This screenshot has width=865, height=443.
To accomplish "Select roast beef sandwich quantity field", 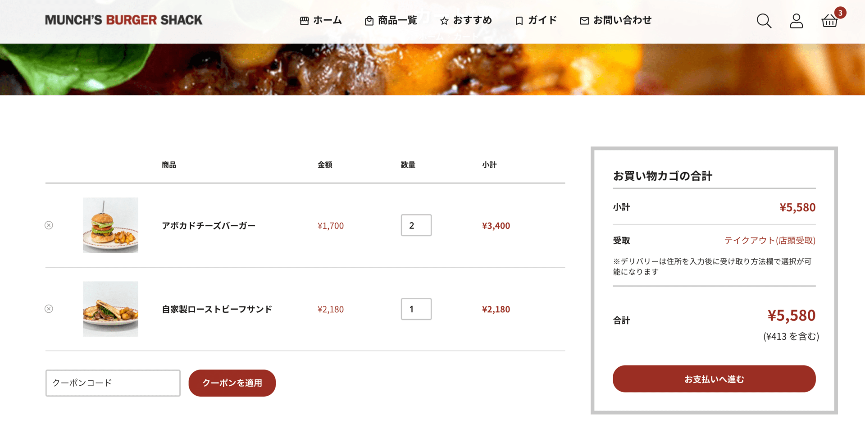I will [x=416, y=309].
